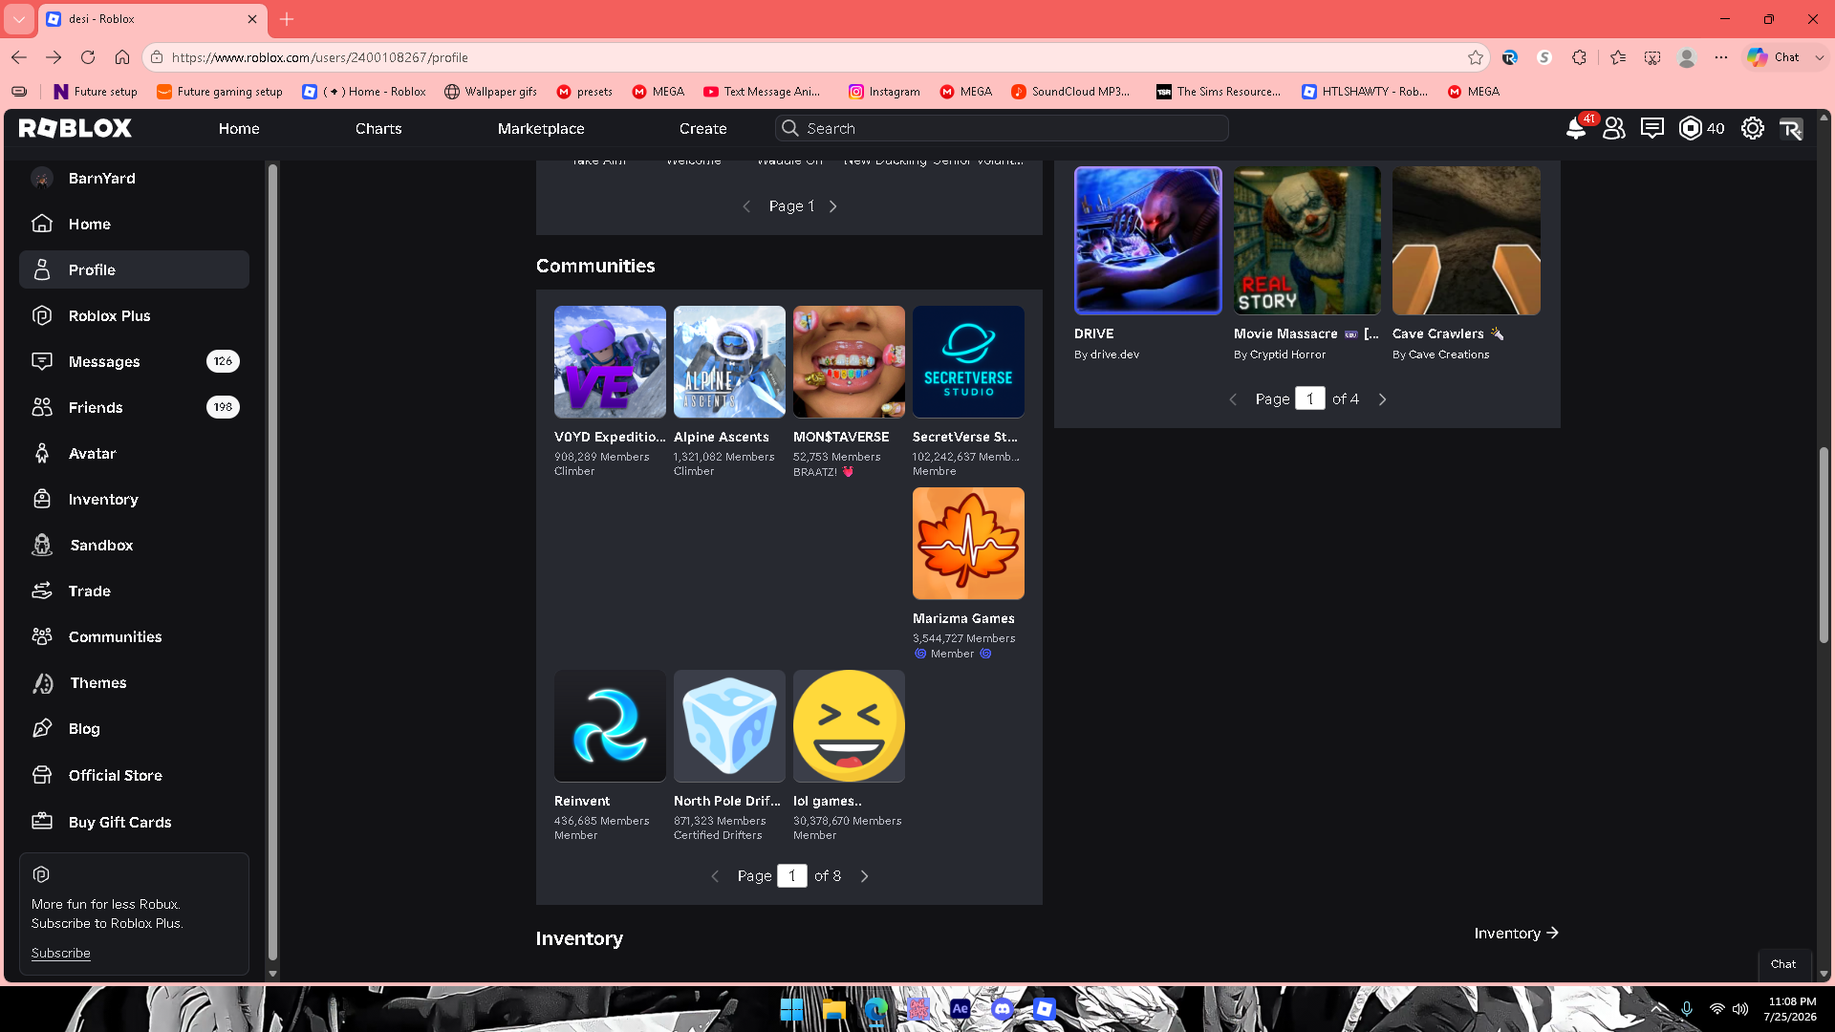Open Charts tab in top navigation
Screen dimensions: 1835x1032
click(x=378, y=128)
